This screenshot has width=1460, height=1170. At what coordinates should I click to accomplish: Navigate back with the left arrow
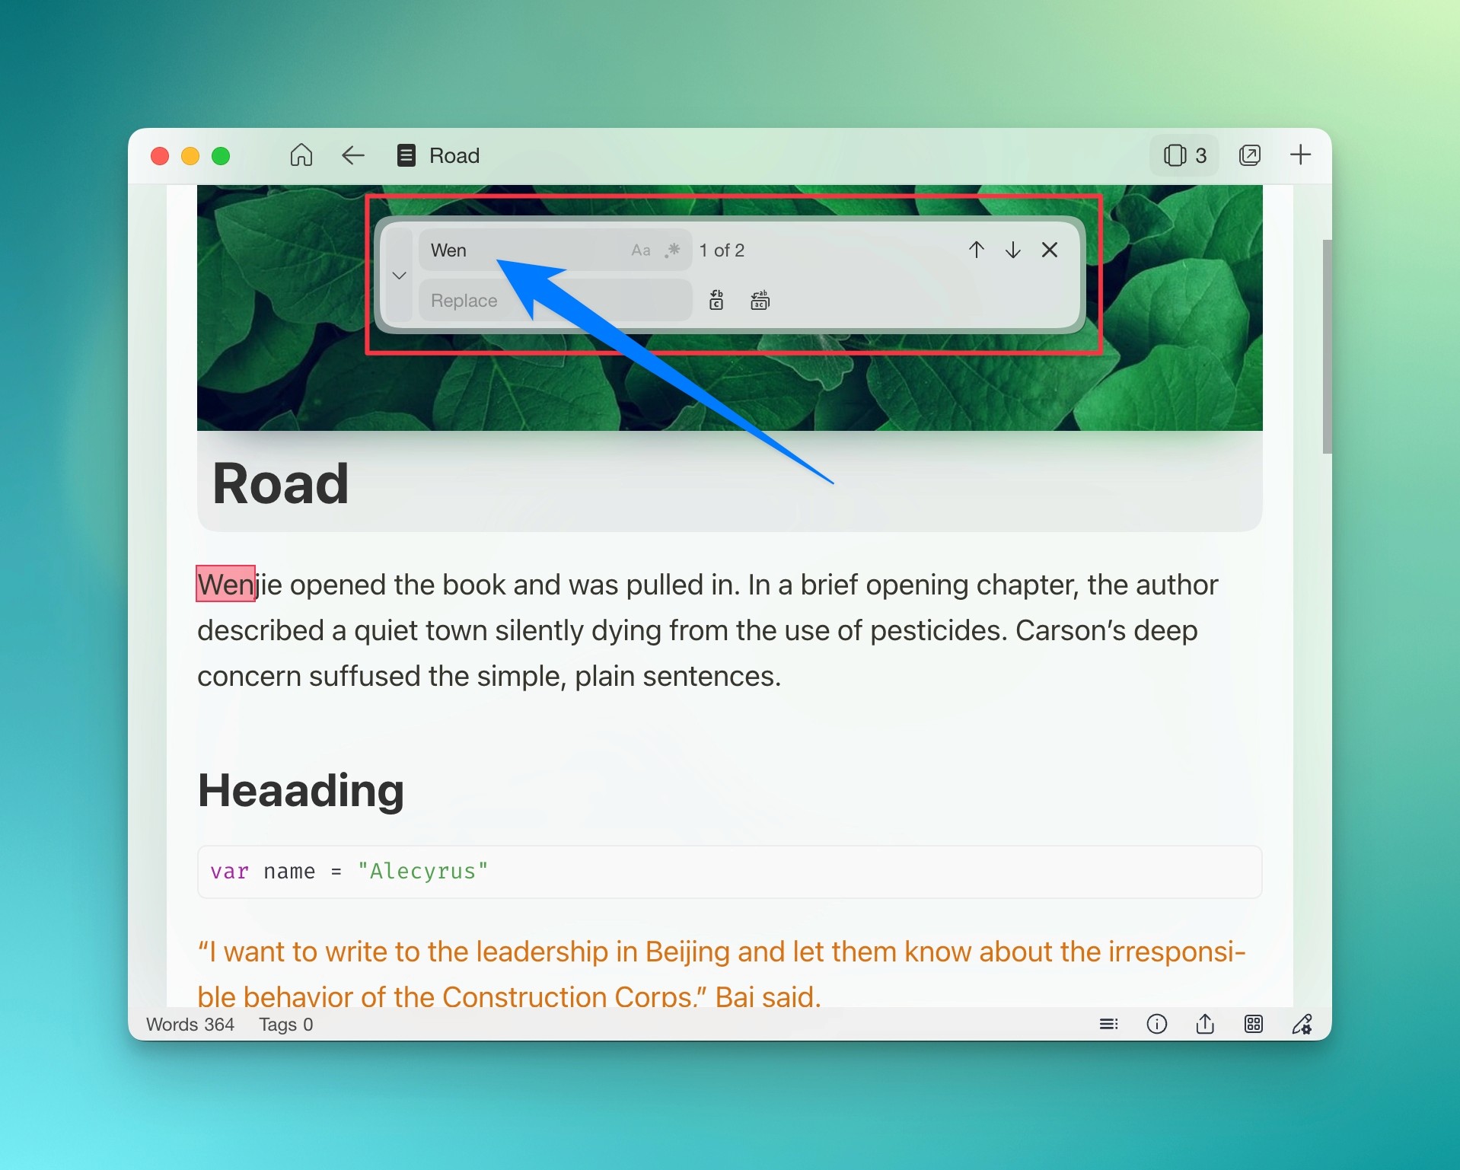[352, 155]
